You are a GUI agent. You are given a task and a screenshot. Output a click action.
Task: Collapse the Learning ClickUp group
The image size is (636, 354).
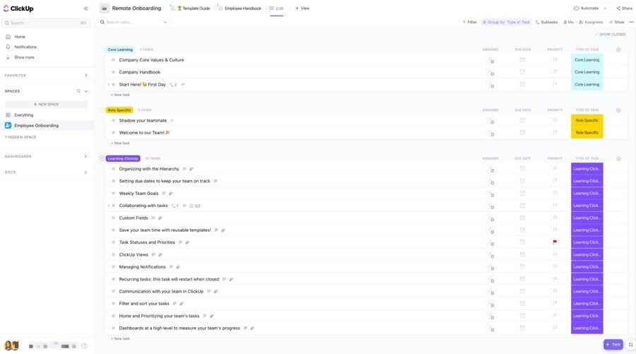point(102,158)
